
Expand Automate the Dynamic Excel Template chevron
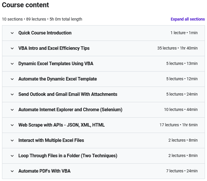pyautogui.click(x=12, y=79)
